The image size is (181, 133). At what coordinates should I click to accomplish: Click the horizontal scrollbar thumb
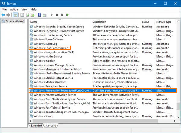click(x=95, y=121)
